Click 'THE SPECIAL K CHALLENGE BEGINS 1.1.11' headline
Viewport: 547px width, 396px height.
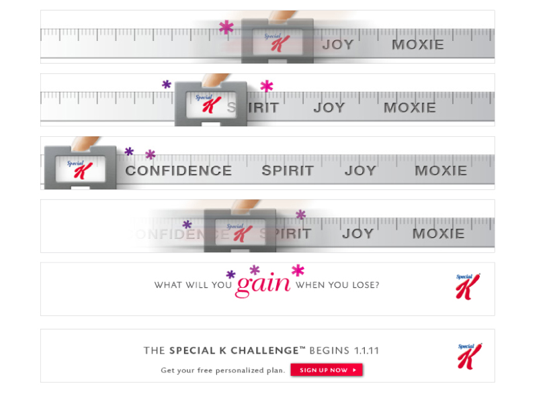coord(261,350)
